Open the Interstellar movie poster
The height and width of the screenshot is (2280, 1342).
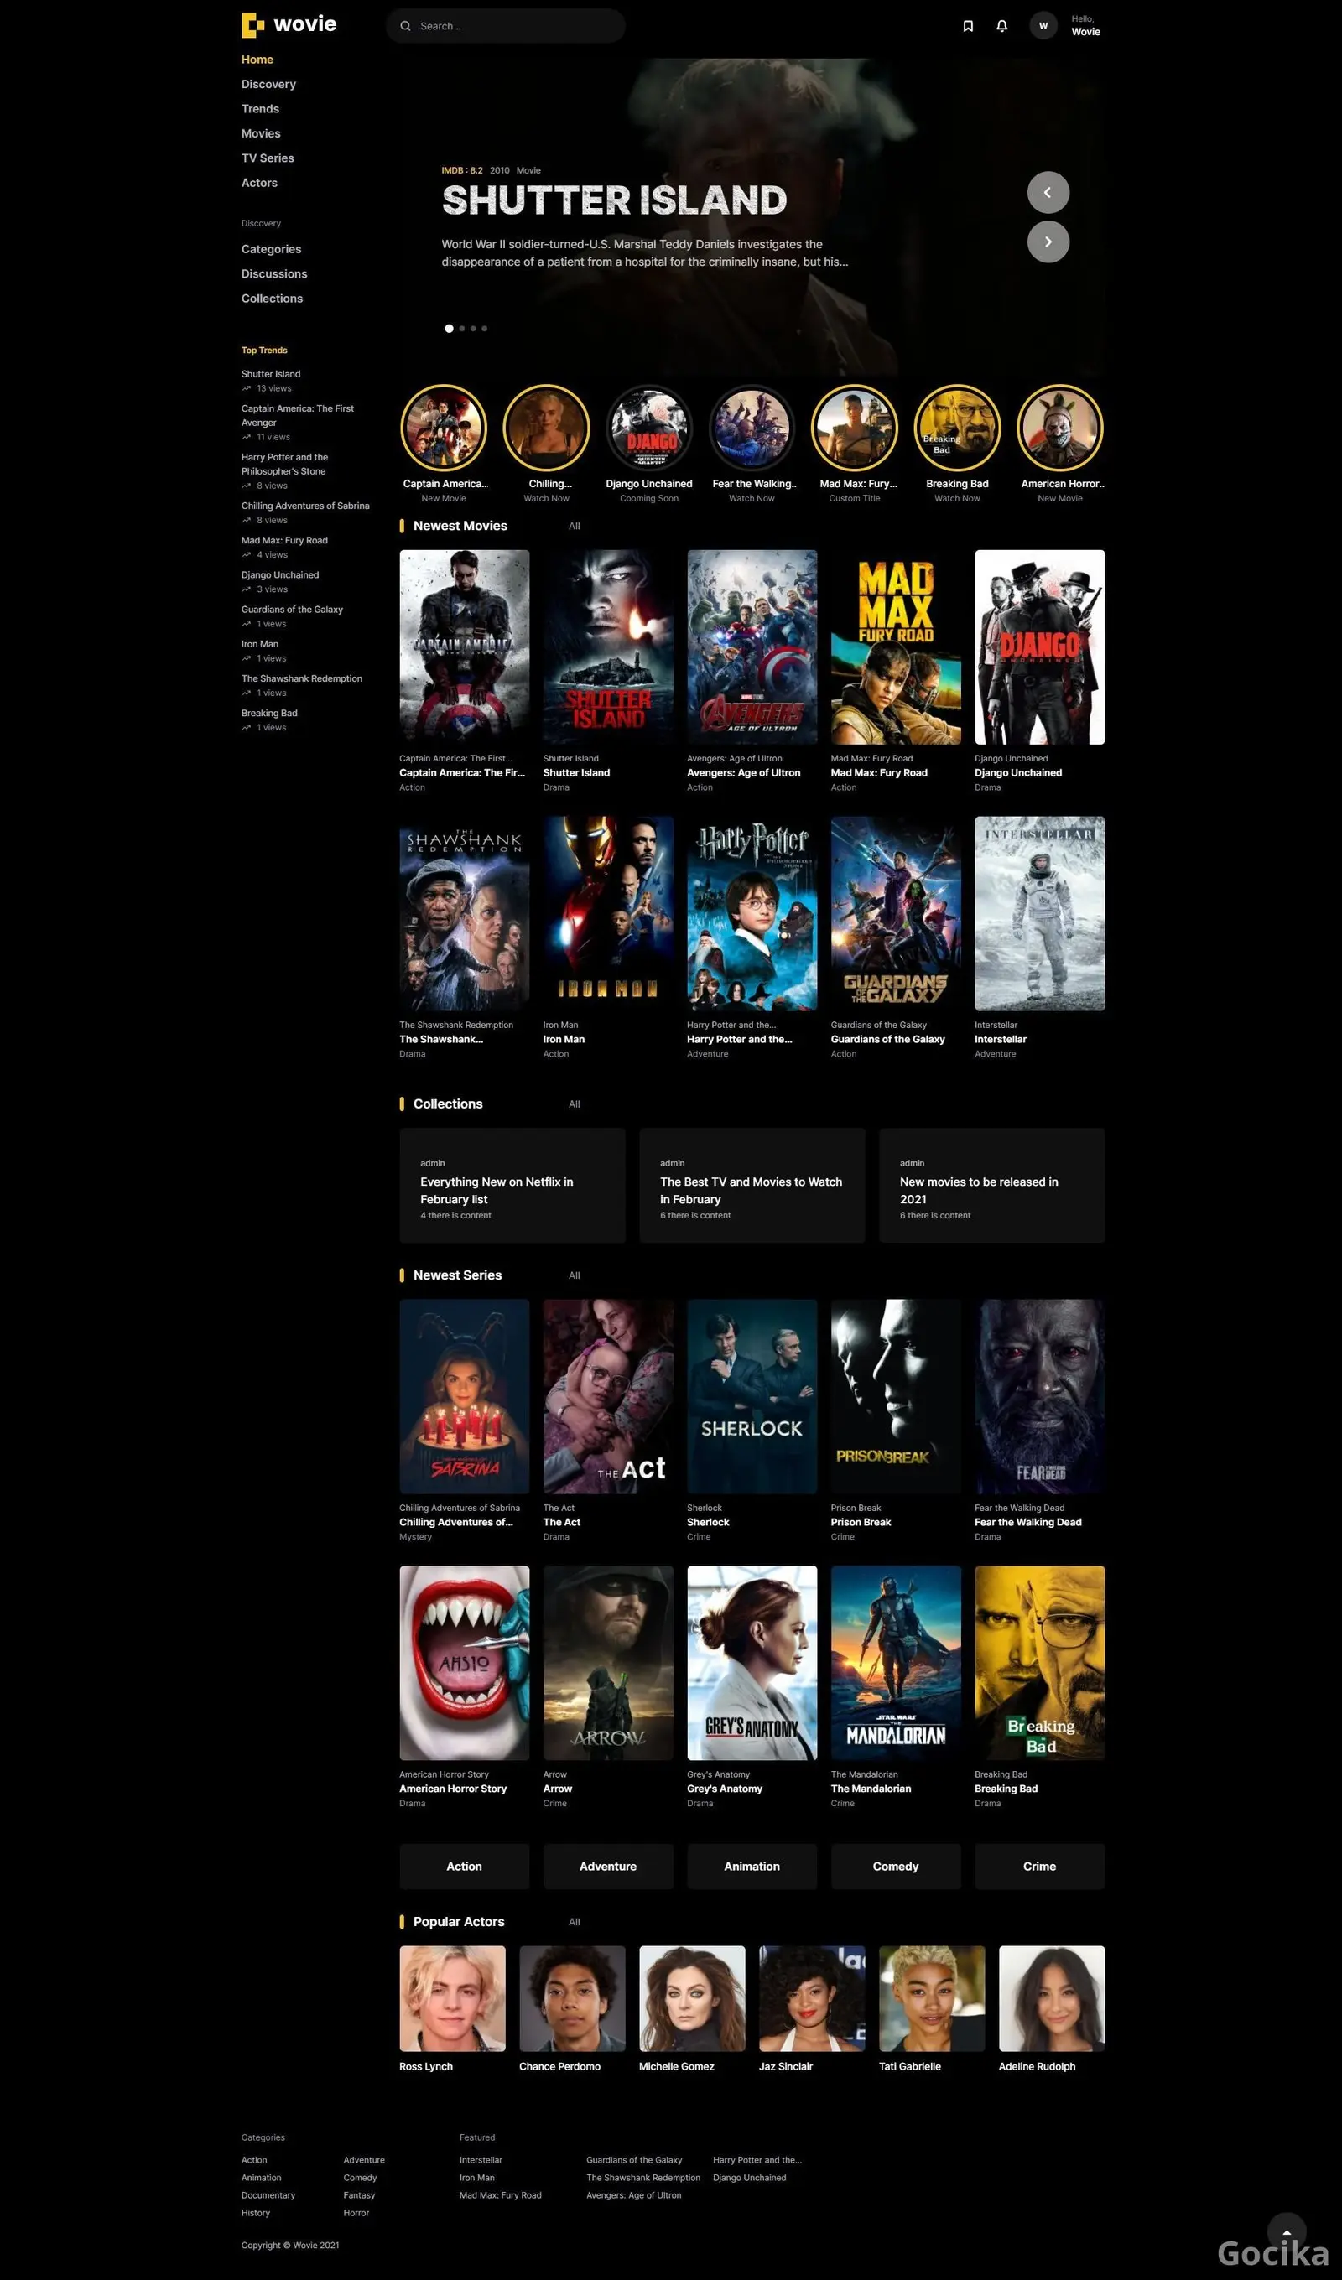tap(1039, 914)
